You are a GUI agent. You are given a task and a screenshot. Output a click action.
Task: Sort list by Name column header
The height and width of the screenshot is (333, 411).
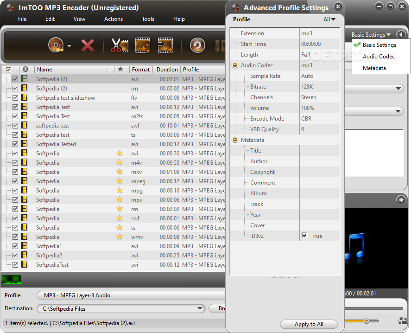click(74, 69)
